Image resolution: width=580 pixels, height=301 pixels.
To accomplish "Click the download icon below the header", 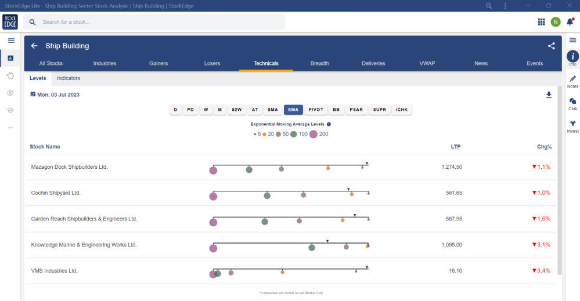I will point(549,95).
